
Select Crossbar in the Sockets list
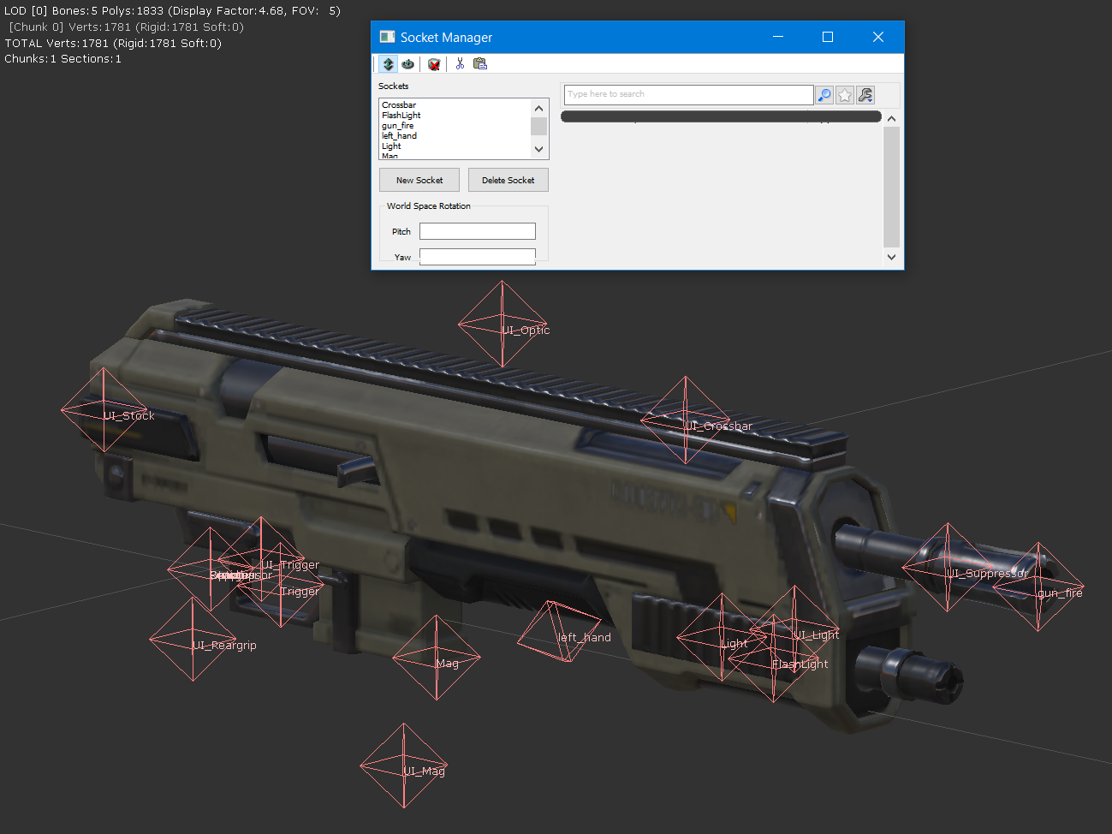tap(399, 105)
